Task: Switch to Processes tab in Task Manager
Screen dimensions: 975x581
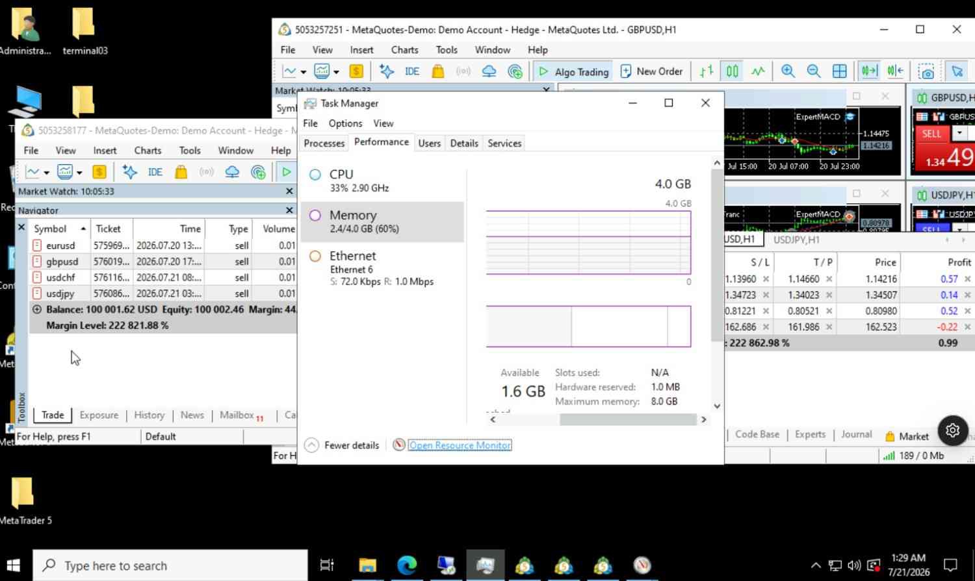Action: click(324, 143)
